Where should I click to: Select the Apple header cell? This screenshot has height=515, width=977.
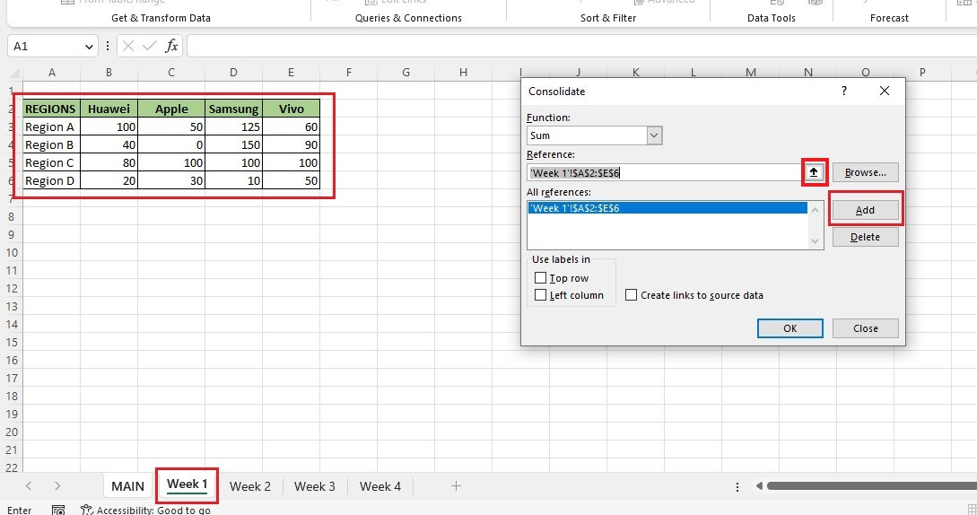pyautogui.click(x=171, y=109)
